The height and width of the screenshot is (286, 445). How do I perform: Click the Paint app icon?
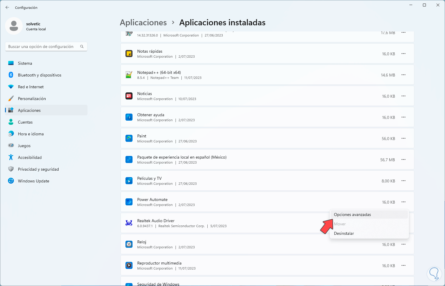129,138
